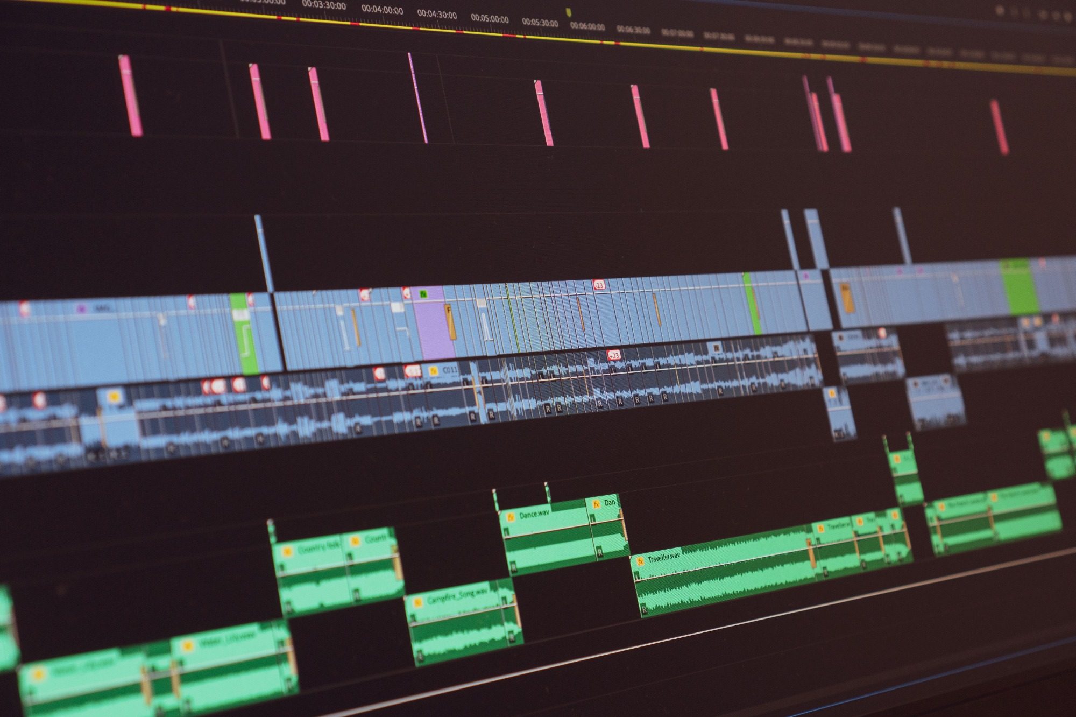Click the fx badge on Traveller.wav clip
Screen dimensions: 1076x717
tap(640, 562)
